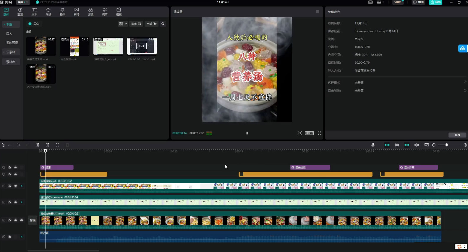Search media using the magnifier icon
This screenshot has height=252, width=468.
click(163, 24)
